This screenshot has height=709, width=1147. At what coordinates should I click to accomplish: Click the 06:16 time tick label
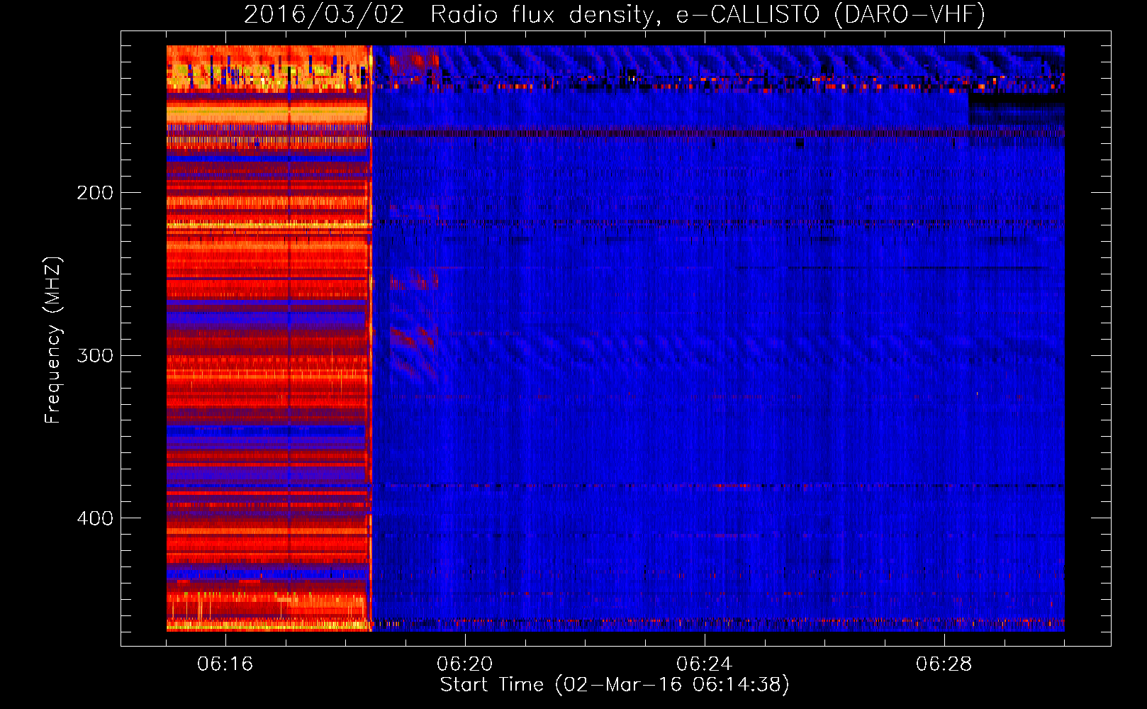pos(225,664)
